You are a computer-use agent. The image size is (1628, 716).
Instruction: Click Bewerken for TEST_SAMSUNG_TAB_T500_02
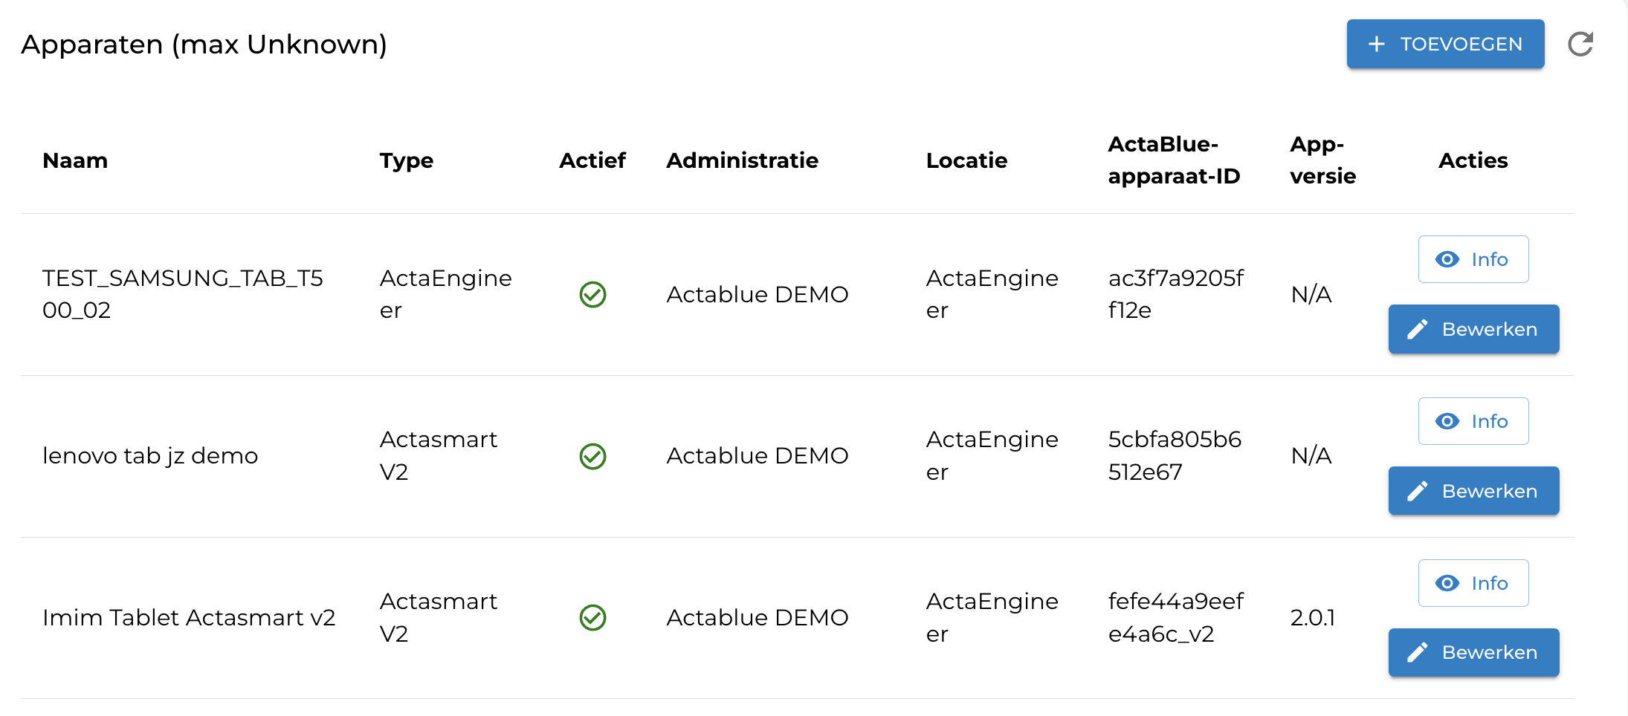click(x=1473, y=329)
